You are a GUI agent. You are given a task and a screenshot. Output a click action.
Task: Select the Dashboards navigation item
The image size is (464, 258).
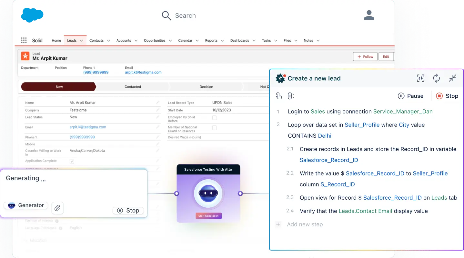pyautogui.click(x=240, y=40)
